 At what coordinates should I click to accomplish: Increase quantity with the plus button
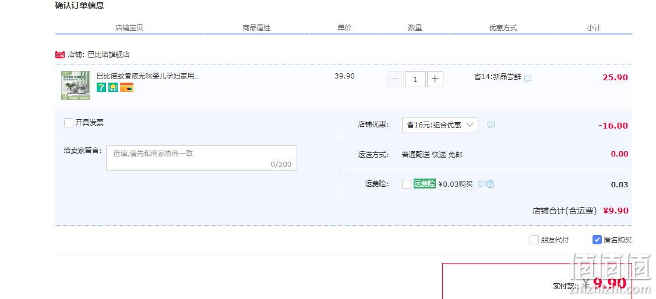pos(435,79)
